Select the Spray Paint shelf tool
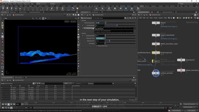This screenshot has height=112, width=199. tap(52, 9)
